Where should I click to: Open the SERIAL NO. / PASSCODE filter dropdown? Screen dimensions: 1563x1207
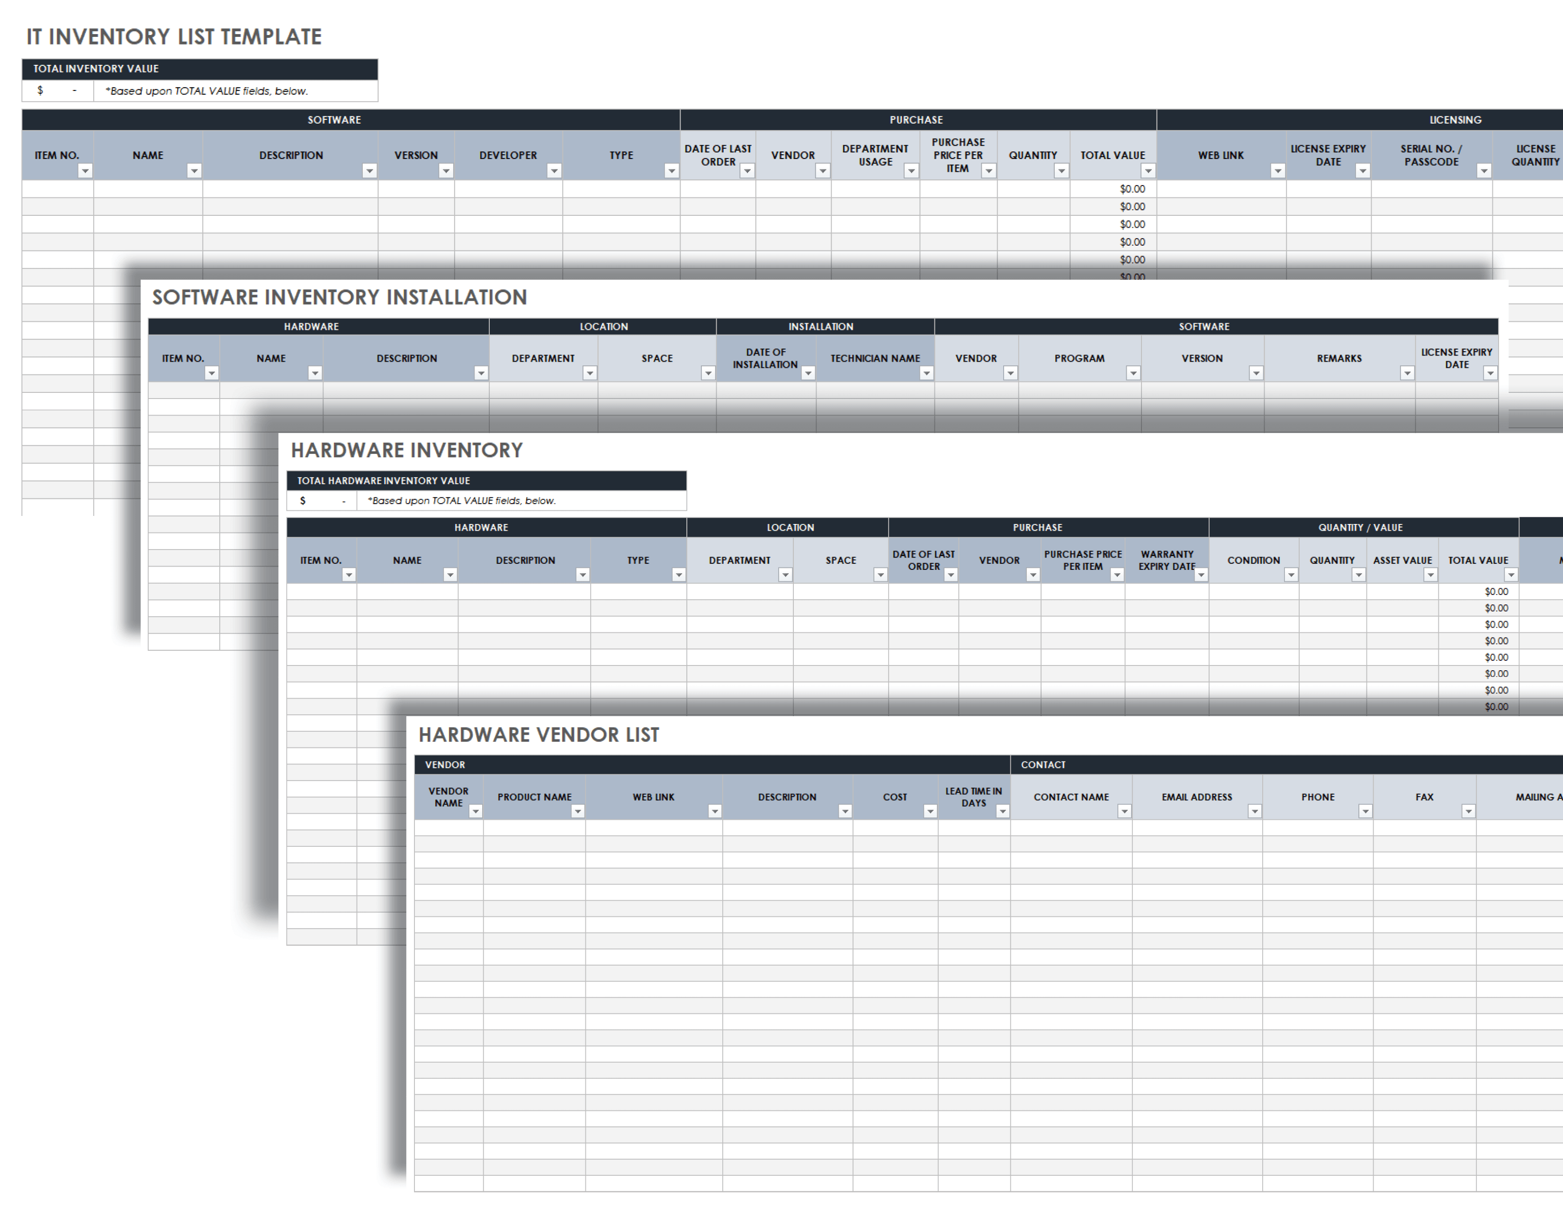point(1483,171)
